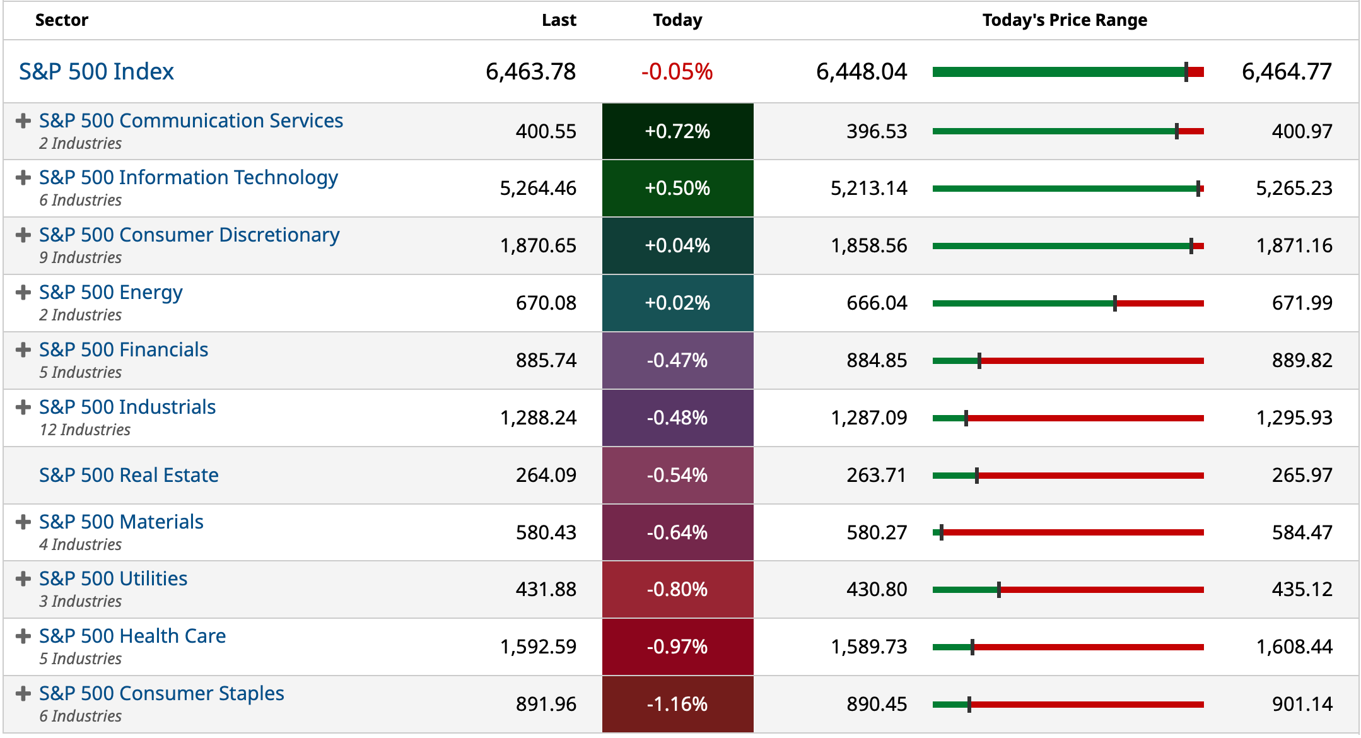
Task: Expand the Communication Services sector row
Action: pyautogui.click(x=23, y=120)
